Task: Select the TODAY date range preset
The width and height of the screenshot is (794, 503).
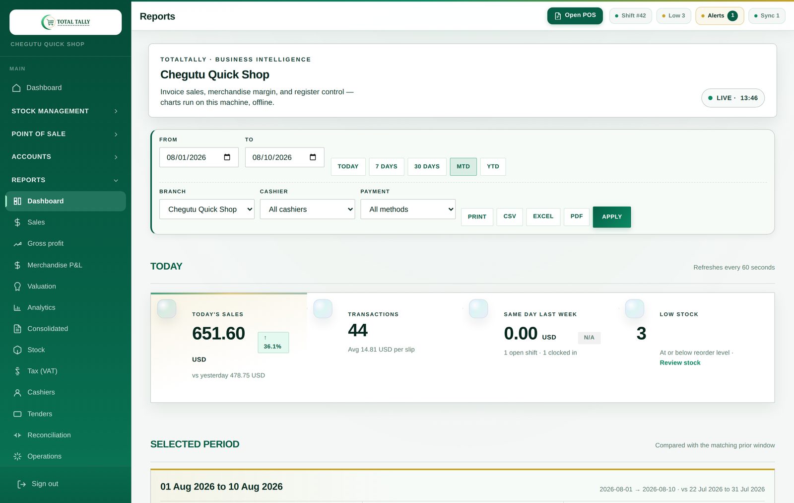Action: pyautogui.click(x=348, y=167)
